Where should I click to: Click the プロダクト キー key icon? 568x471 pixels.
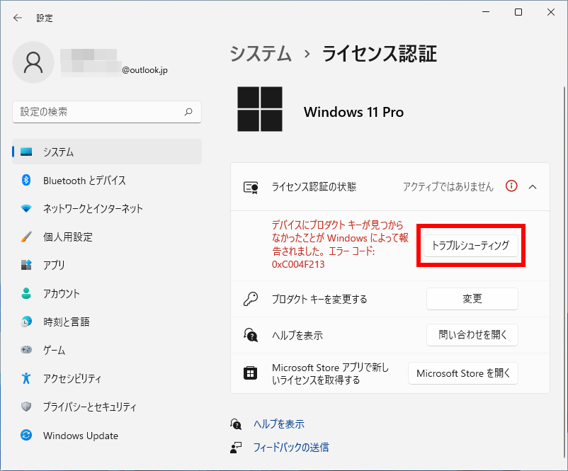[x=251, y=300]
